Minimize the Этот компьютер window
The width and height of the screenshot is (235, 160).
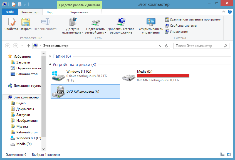pyautogui.click(x=209, y=3)
